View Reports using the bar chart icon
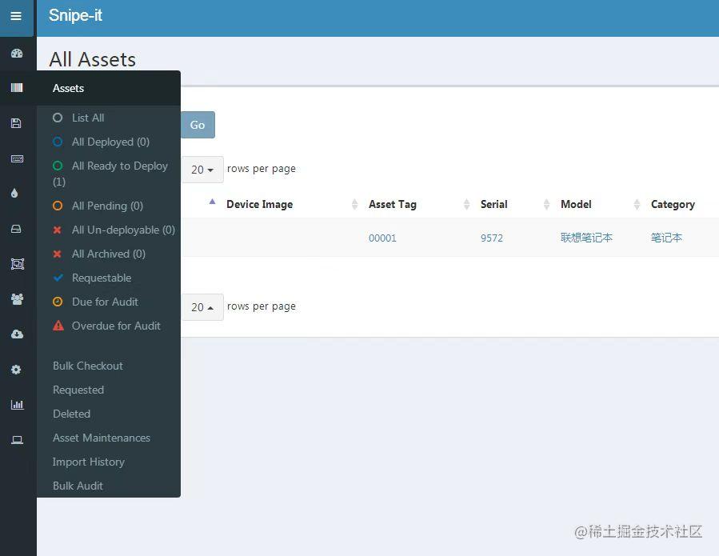The image size is (719, 556). click(x=17, y=405)
